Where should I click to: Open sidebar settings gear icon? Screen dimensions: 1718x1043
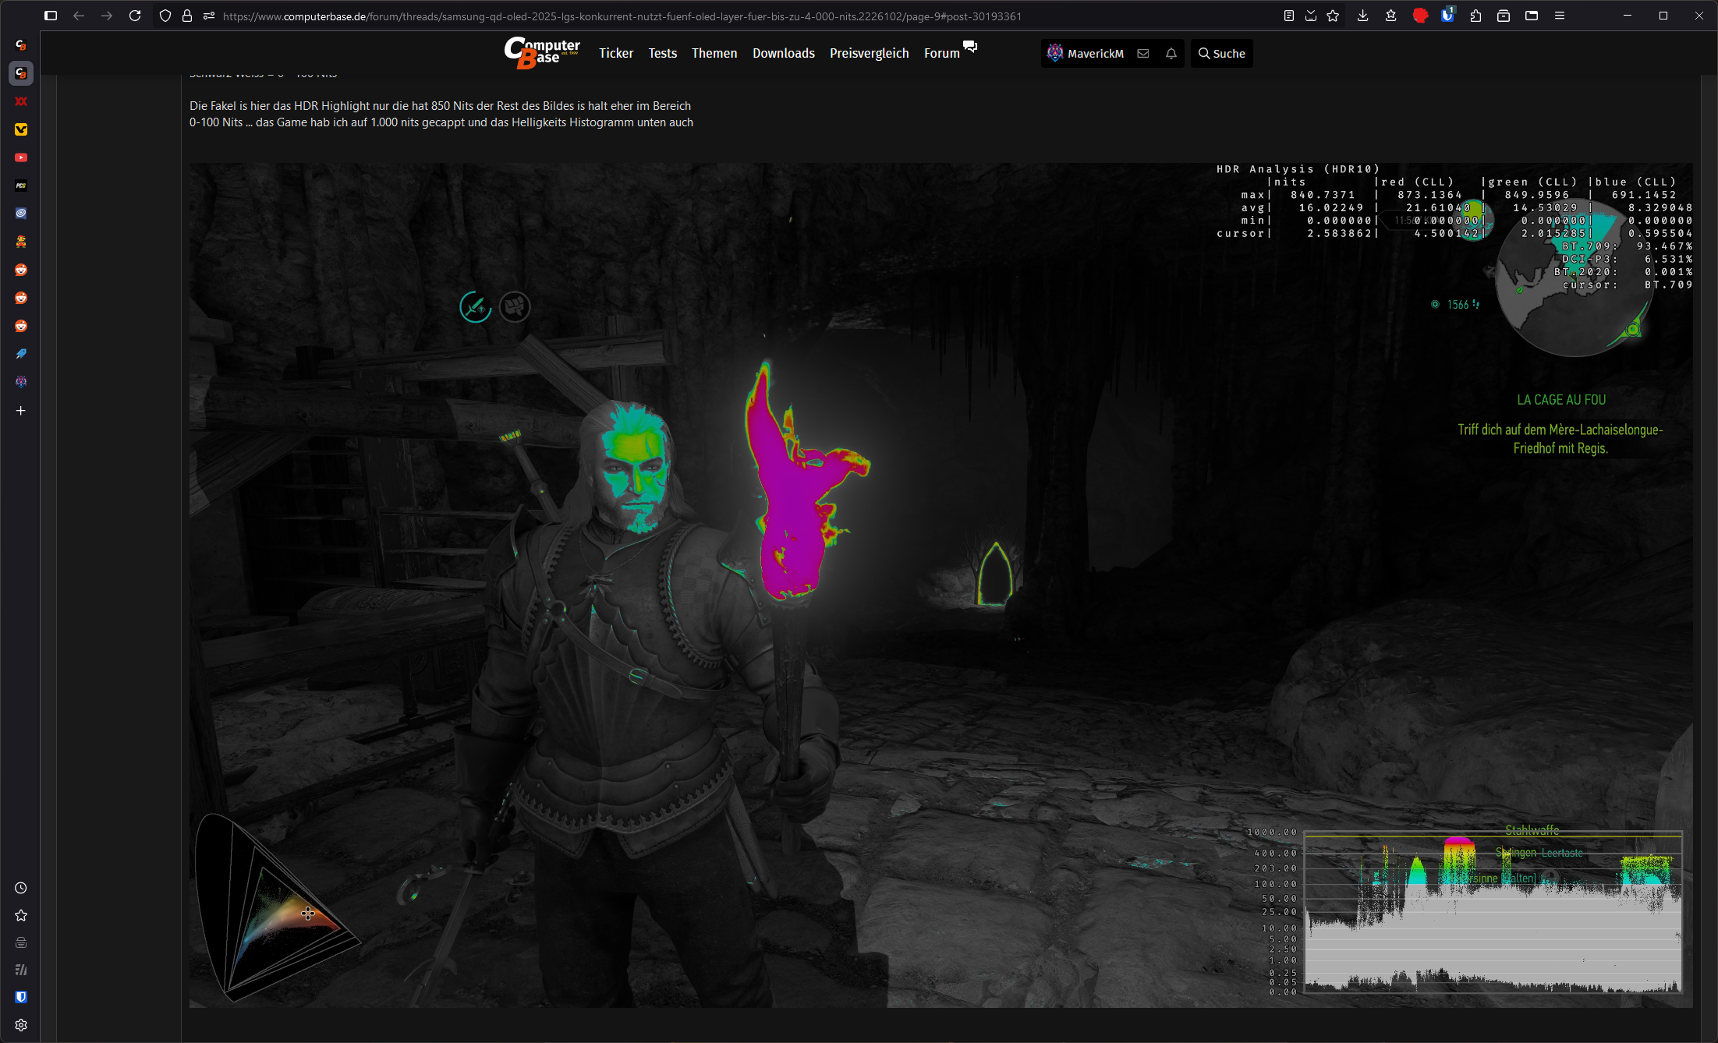click(x=21, y=1025)
